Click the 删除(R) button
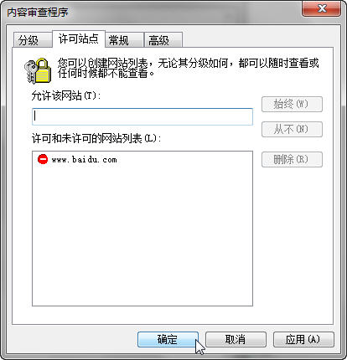 pos(292,160)
